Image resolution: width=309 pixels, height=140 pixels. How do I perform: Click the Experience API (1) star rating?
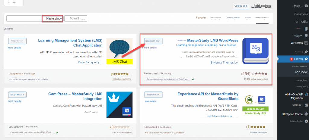[256, 127]
